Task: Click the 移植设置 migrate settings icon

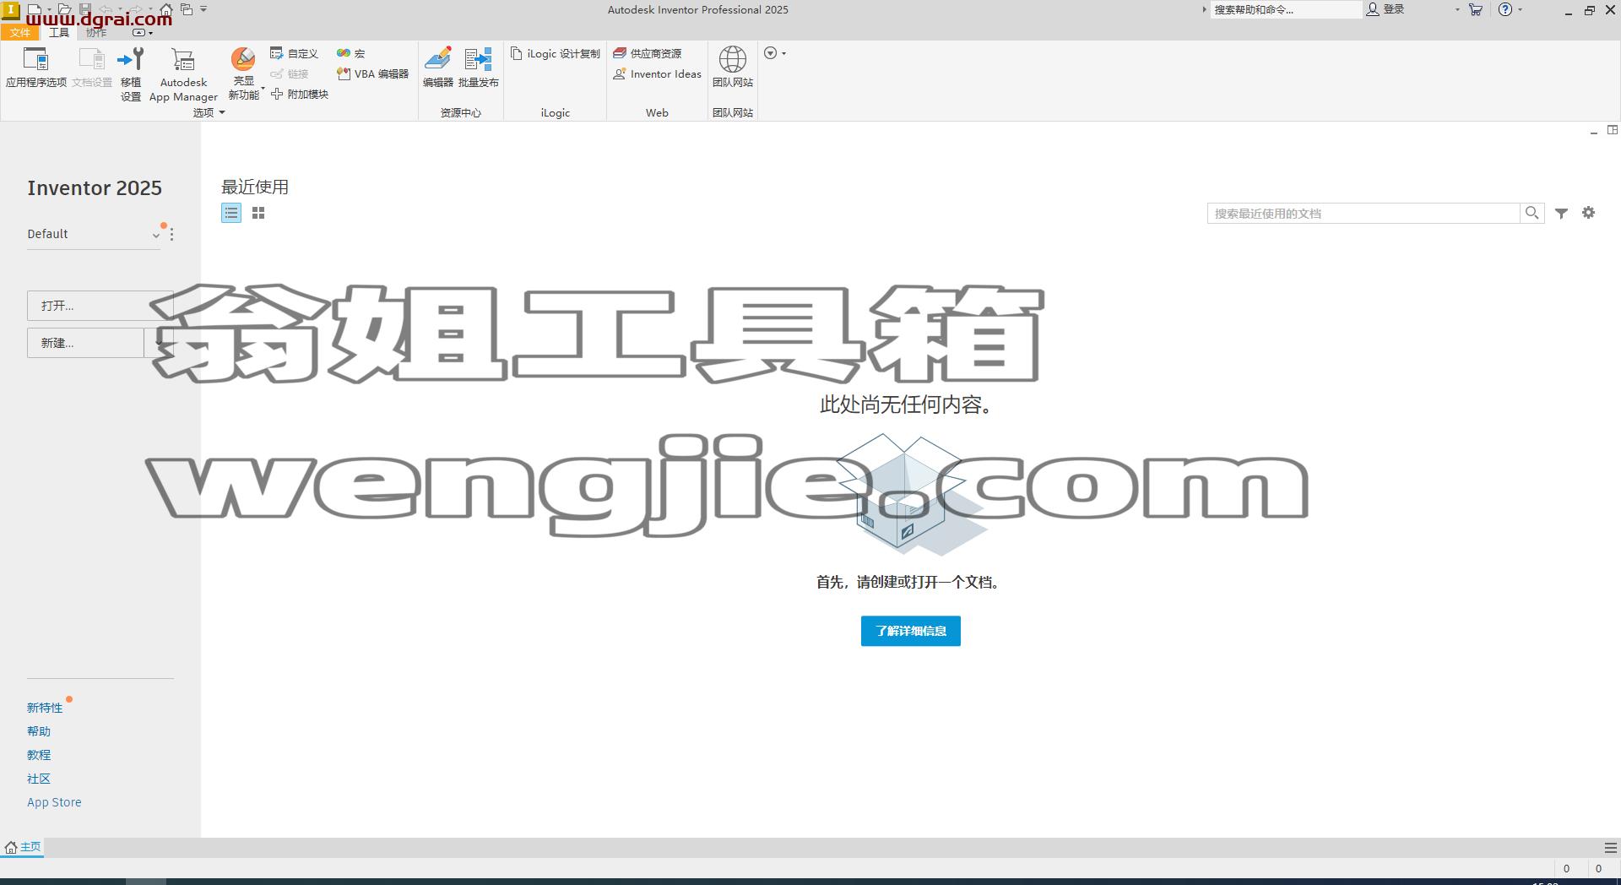Action: pos(131,74)
